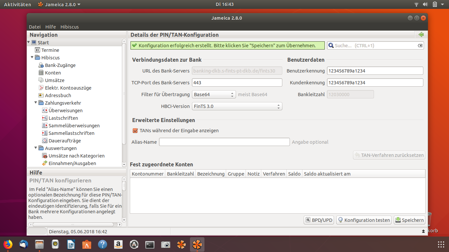Open Umsätze nach Kategorien report
449x252 pixels.
pos(73,156)
